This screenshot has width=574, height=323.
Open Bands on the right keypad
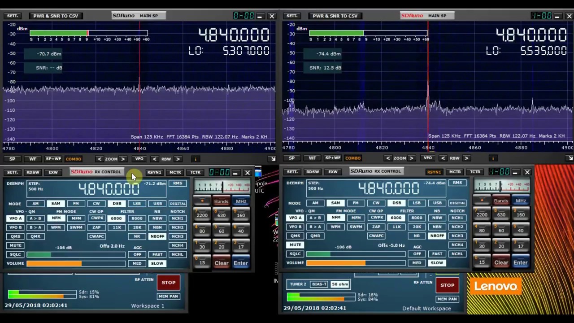(501, 201)
